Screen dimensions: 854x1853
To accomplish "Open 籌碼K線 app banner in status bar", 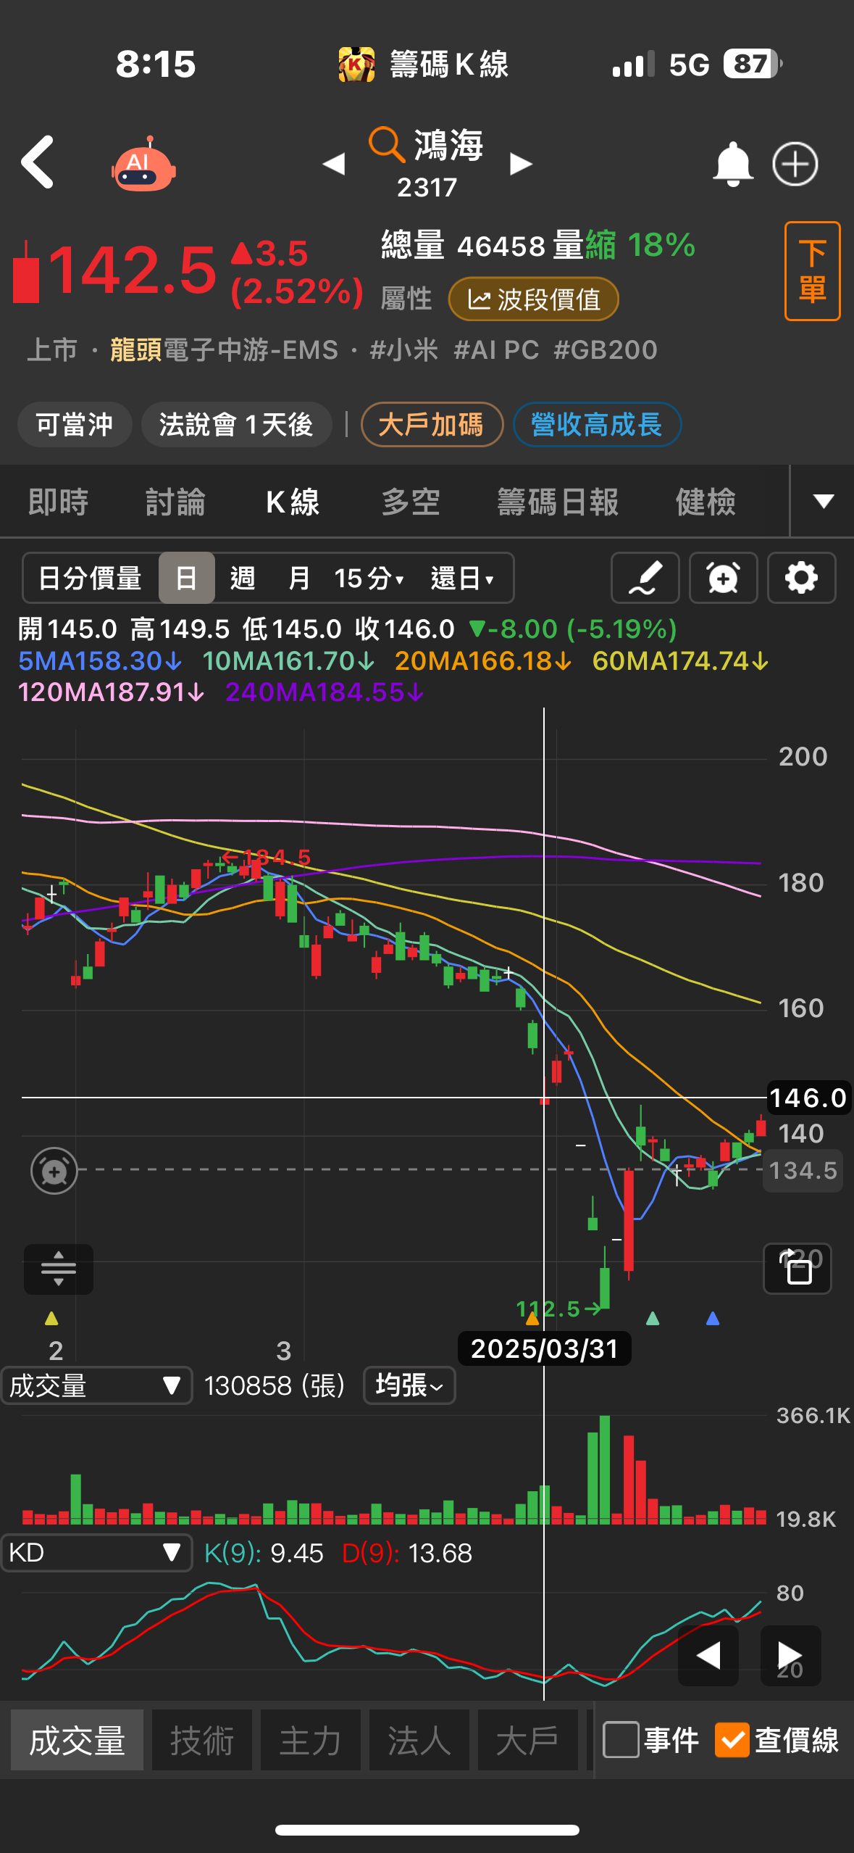I will tap(424, 64).
